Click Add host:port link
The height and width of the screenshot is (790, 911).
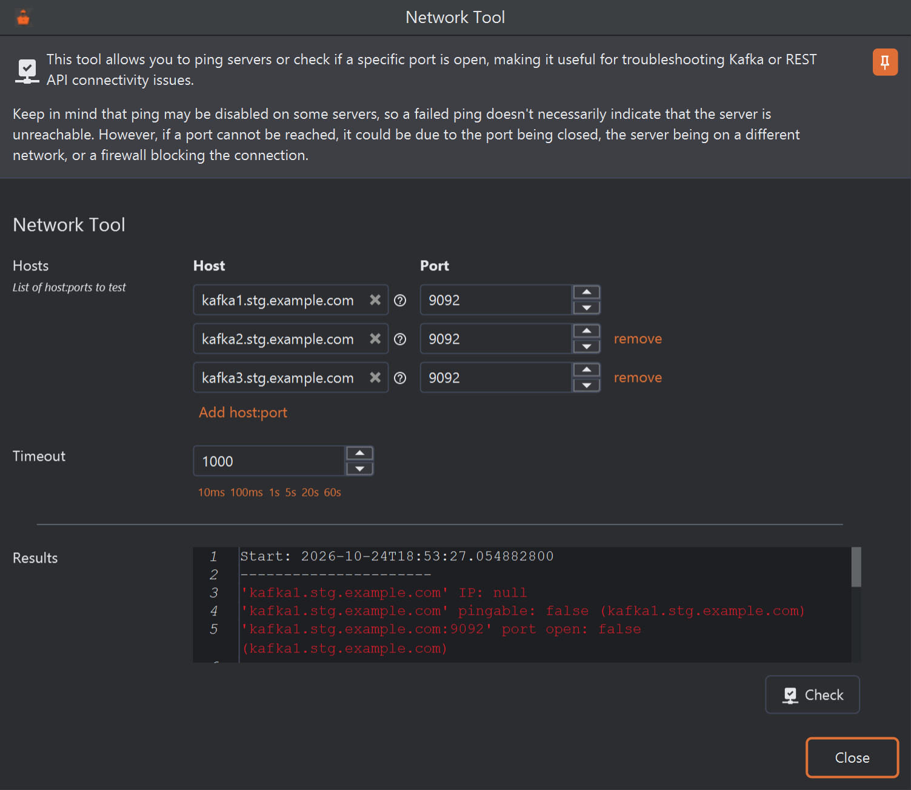(x=243, y=412)
